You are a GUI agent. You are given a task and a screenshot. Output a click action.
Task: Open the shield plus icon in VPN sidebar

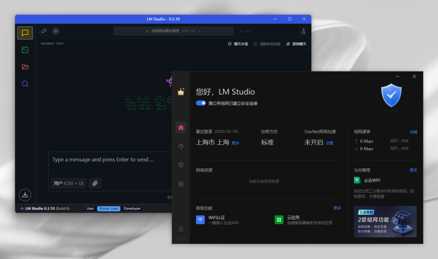(x=181, y=165)
